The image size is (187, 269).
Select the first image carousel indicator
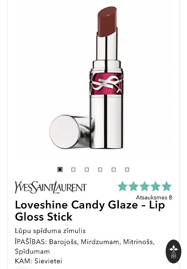[60, 170]
